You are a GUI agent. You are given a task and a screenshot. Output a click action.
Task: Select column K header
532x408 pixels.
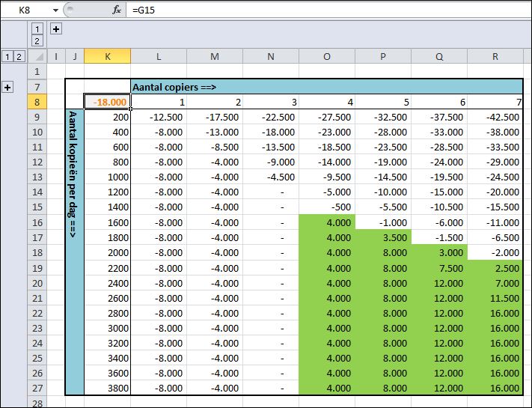[107, 56]
